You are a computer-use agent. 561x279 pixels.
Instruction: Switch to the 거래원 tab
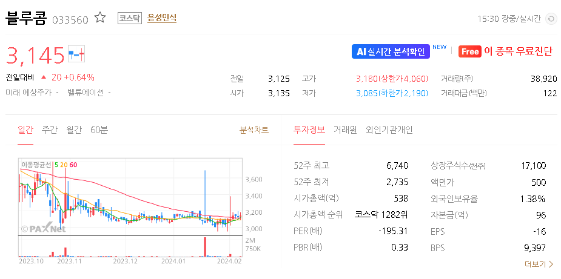[x=345, y=130]
